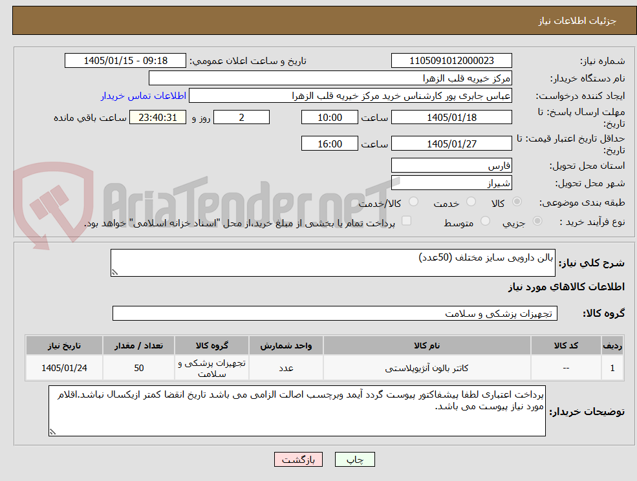Click the item code cell showing --
637x481 pixels.
click(x=566, y=368)
